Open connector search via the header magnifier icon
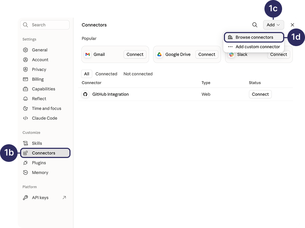The width and height of the screenshot is (305, 228). pos(255,25)
